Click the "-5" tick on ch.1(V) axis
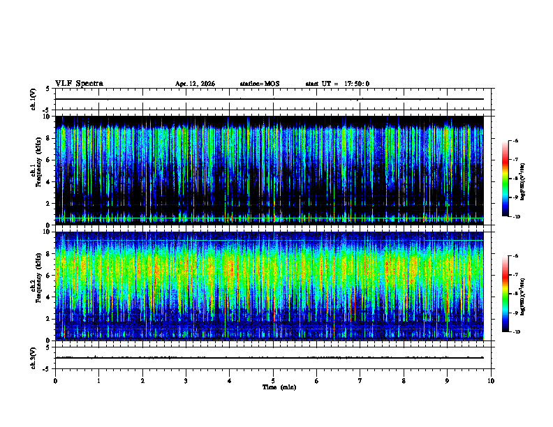553x427 pixels. point(47,110)
